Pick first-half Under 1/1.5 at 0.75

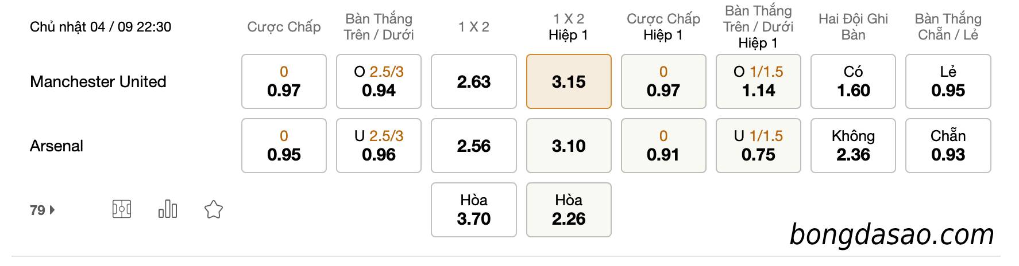pos(758,146)
